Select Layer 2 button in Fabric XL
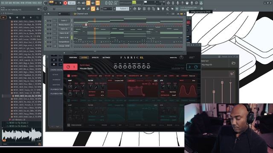Screen dimensions: 273x153 tap(193, 67)
